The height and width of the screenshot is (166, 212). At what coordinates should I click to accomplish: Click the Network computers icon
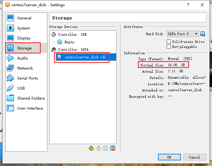tap(10, 68)
